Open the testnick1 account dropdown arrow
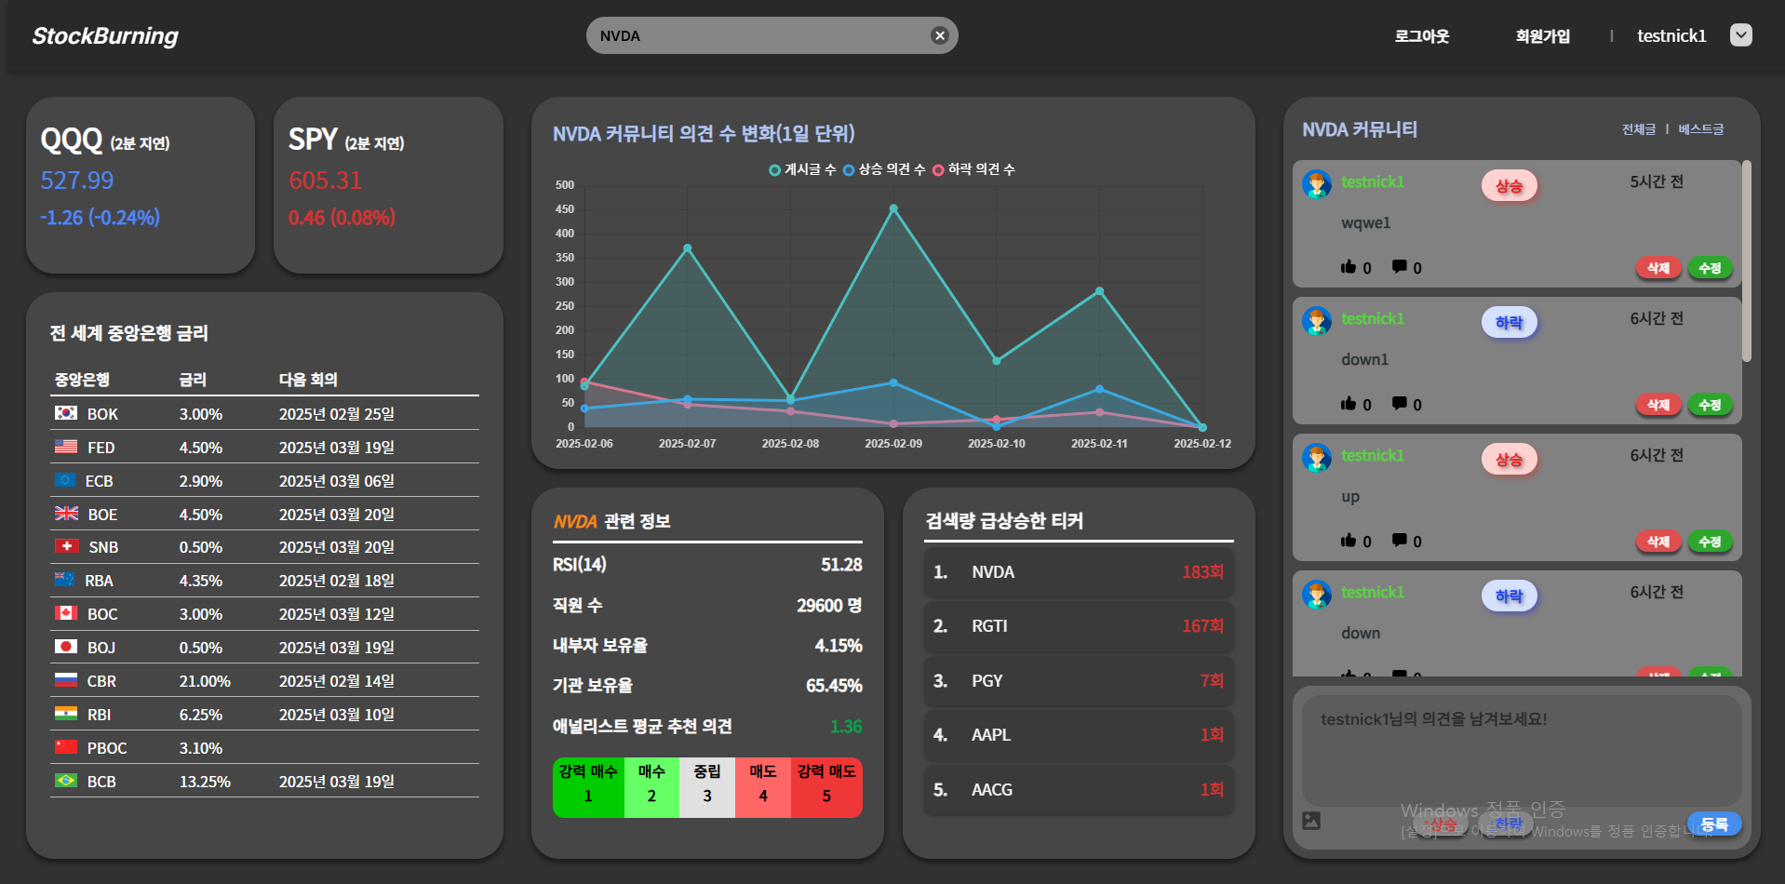 (x=1740, y=35)
